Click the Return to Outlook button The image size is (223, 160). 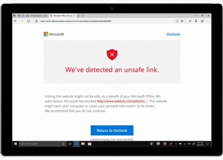coord(112,130)
